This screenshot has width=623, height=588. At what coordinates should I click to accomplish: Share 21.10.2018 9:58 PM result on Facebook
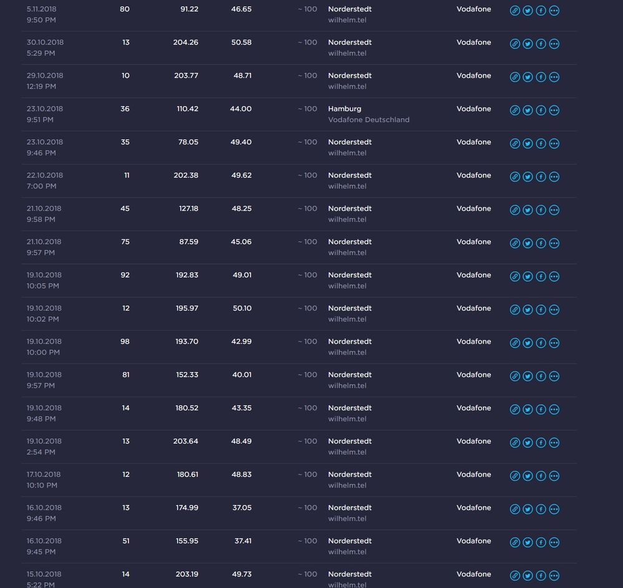[x=541, y=210]
